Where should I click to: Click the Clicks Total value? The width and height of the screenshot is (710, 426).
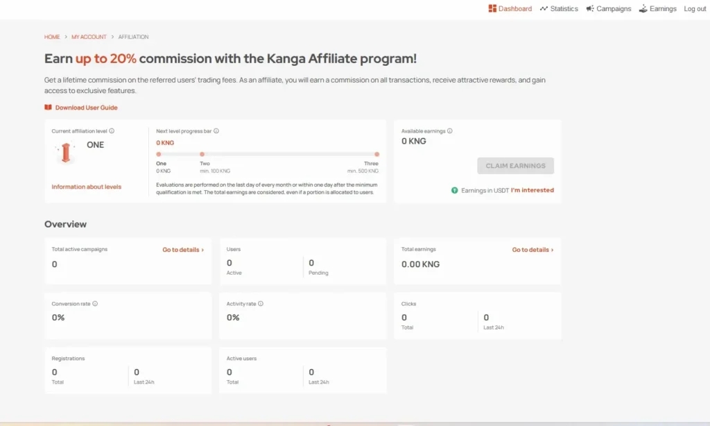coord(404,318)
